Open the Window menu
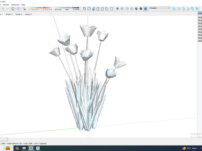 (6, 5)
